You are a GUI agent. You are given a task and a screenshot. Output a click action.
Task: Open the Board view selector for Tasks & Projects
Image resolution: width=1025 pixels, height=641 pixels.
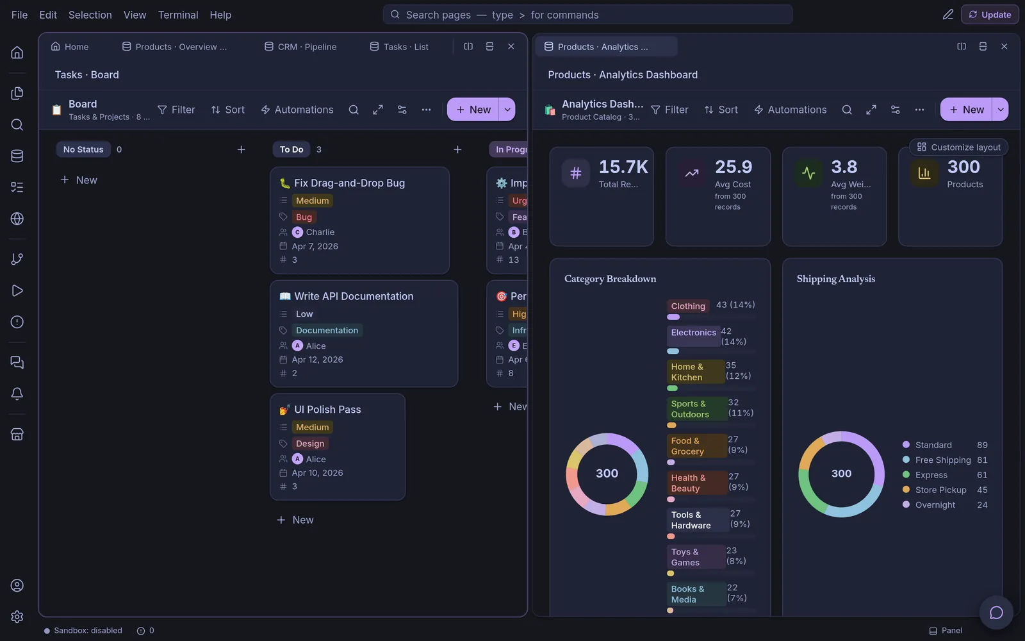(101, 110)
